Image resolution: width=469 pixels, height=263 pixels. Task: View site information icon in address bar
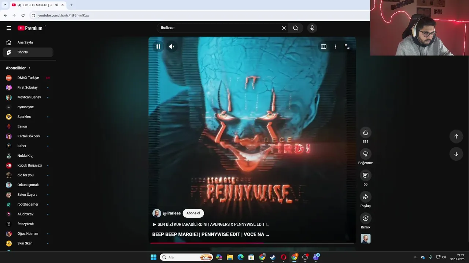(x=33, y=15)
